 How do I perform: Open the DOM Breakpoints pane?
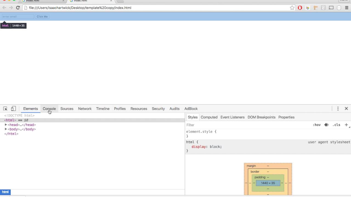[261, 117]
